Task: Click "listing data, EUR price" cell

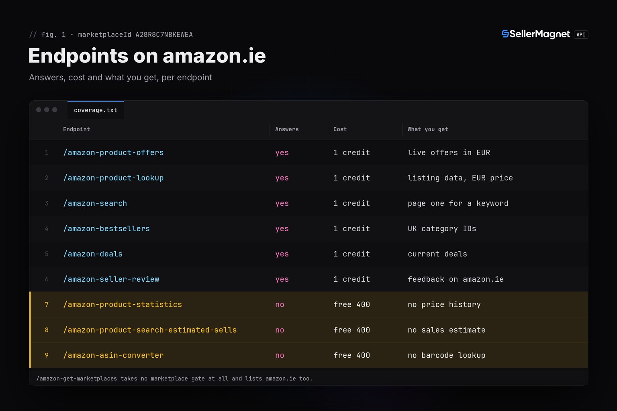Action: tap(460, 178)
